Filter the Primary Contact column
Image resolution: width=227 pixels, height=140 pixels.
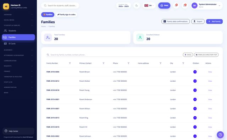[104, 63]
